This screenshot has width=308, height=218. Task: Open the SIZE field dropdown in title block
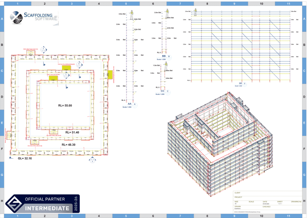tap(237, 201)
